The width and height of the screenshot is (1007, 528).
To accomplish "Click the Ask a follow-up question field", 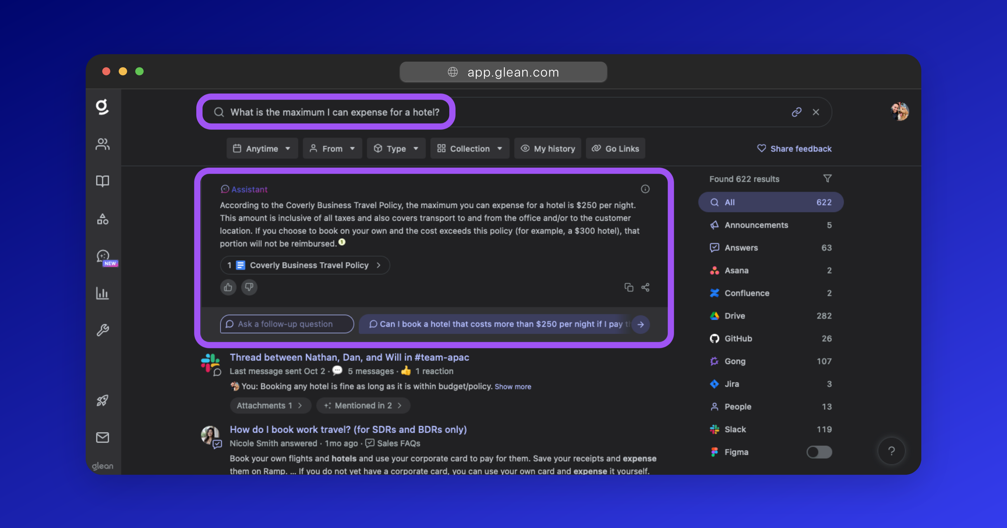I will point(287,324).
